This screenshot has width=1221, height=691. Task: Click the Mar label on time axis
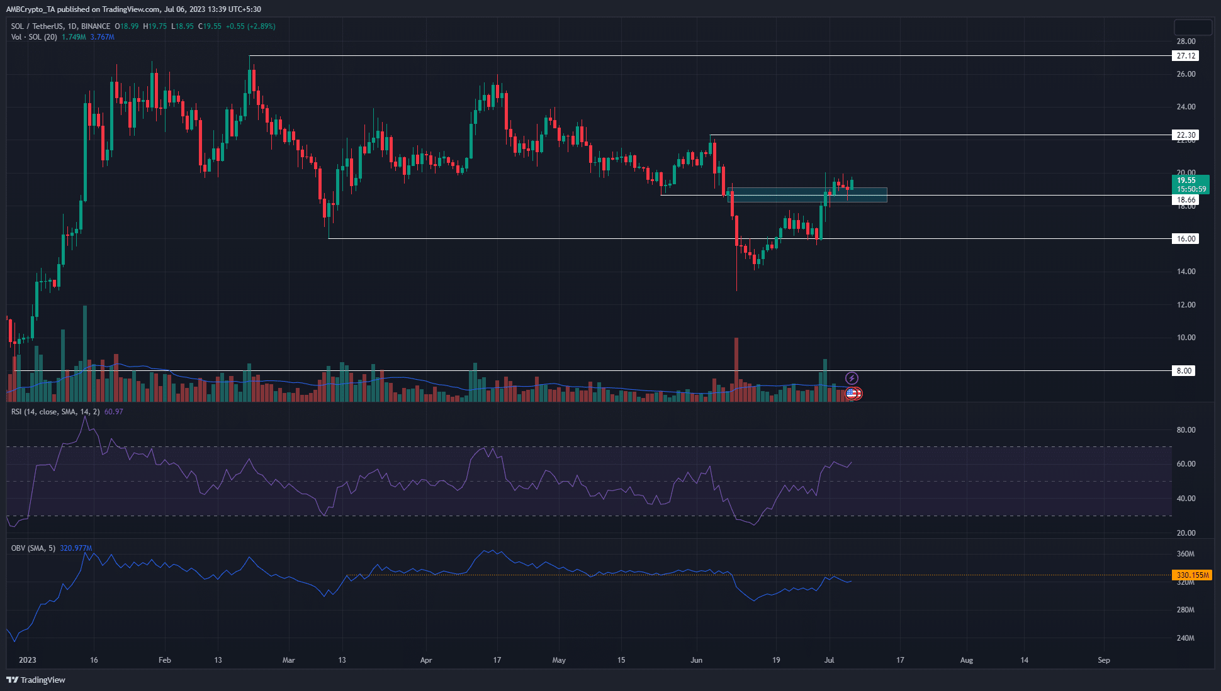288,660
